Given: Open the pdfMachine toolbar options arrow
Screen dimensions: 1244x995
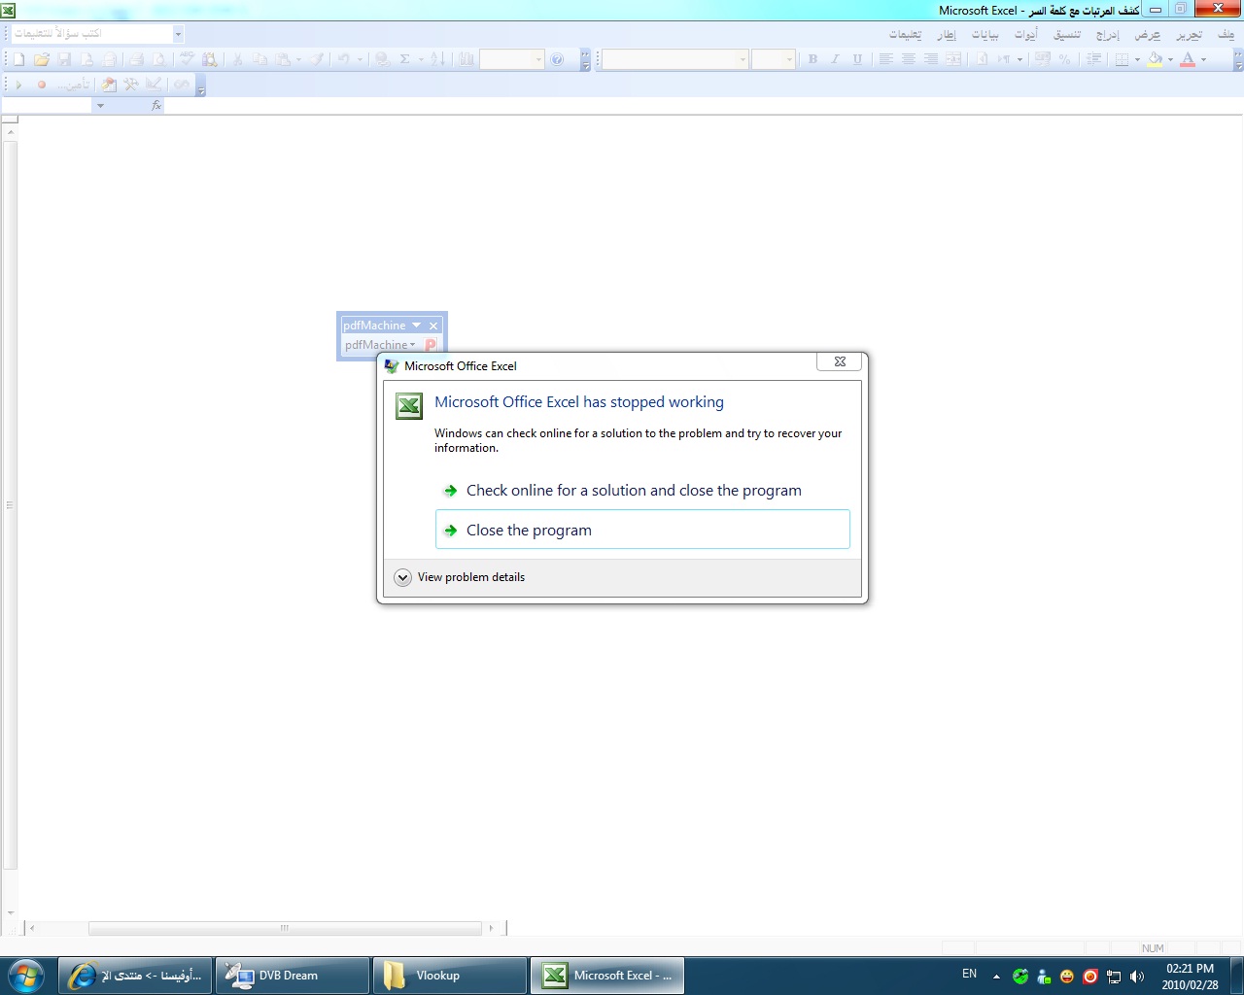Looking at the screenshot, I should [x=417, y=326].
